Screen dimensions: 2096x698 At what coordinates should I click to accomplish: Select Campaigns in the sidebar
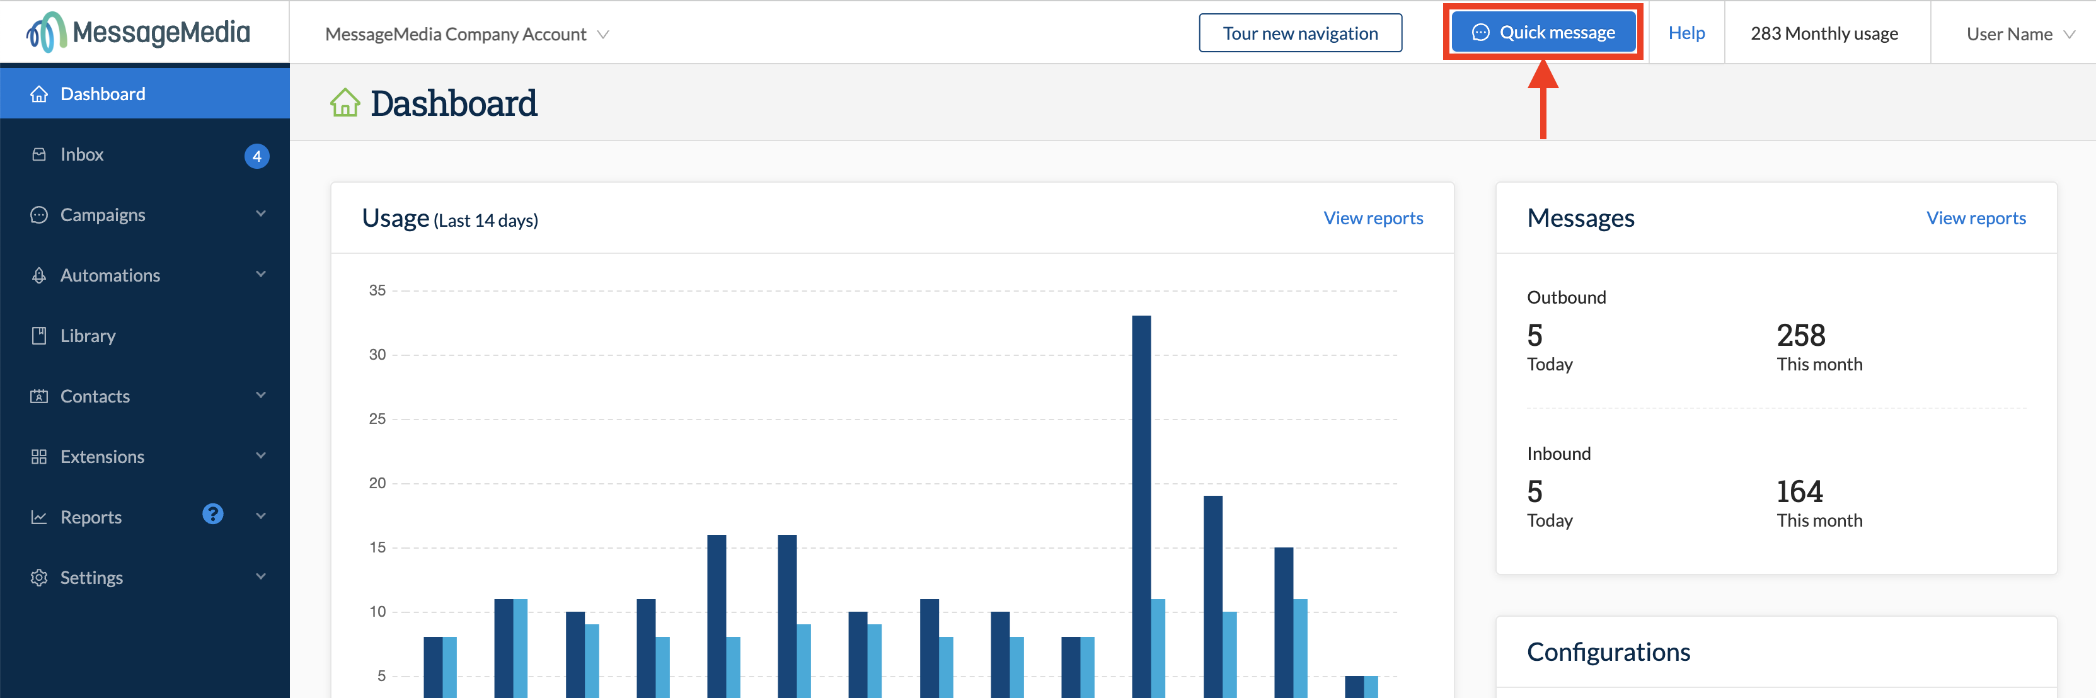coord(145,215)
